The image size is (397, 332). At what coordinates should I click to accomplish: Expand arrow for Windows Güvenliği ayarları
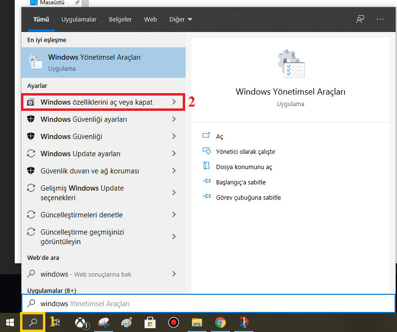(174, 119)
